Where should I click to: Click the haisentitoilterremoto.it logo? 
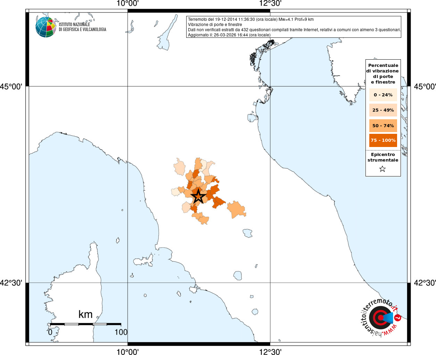381,317
